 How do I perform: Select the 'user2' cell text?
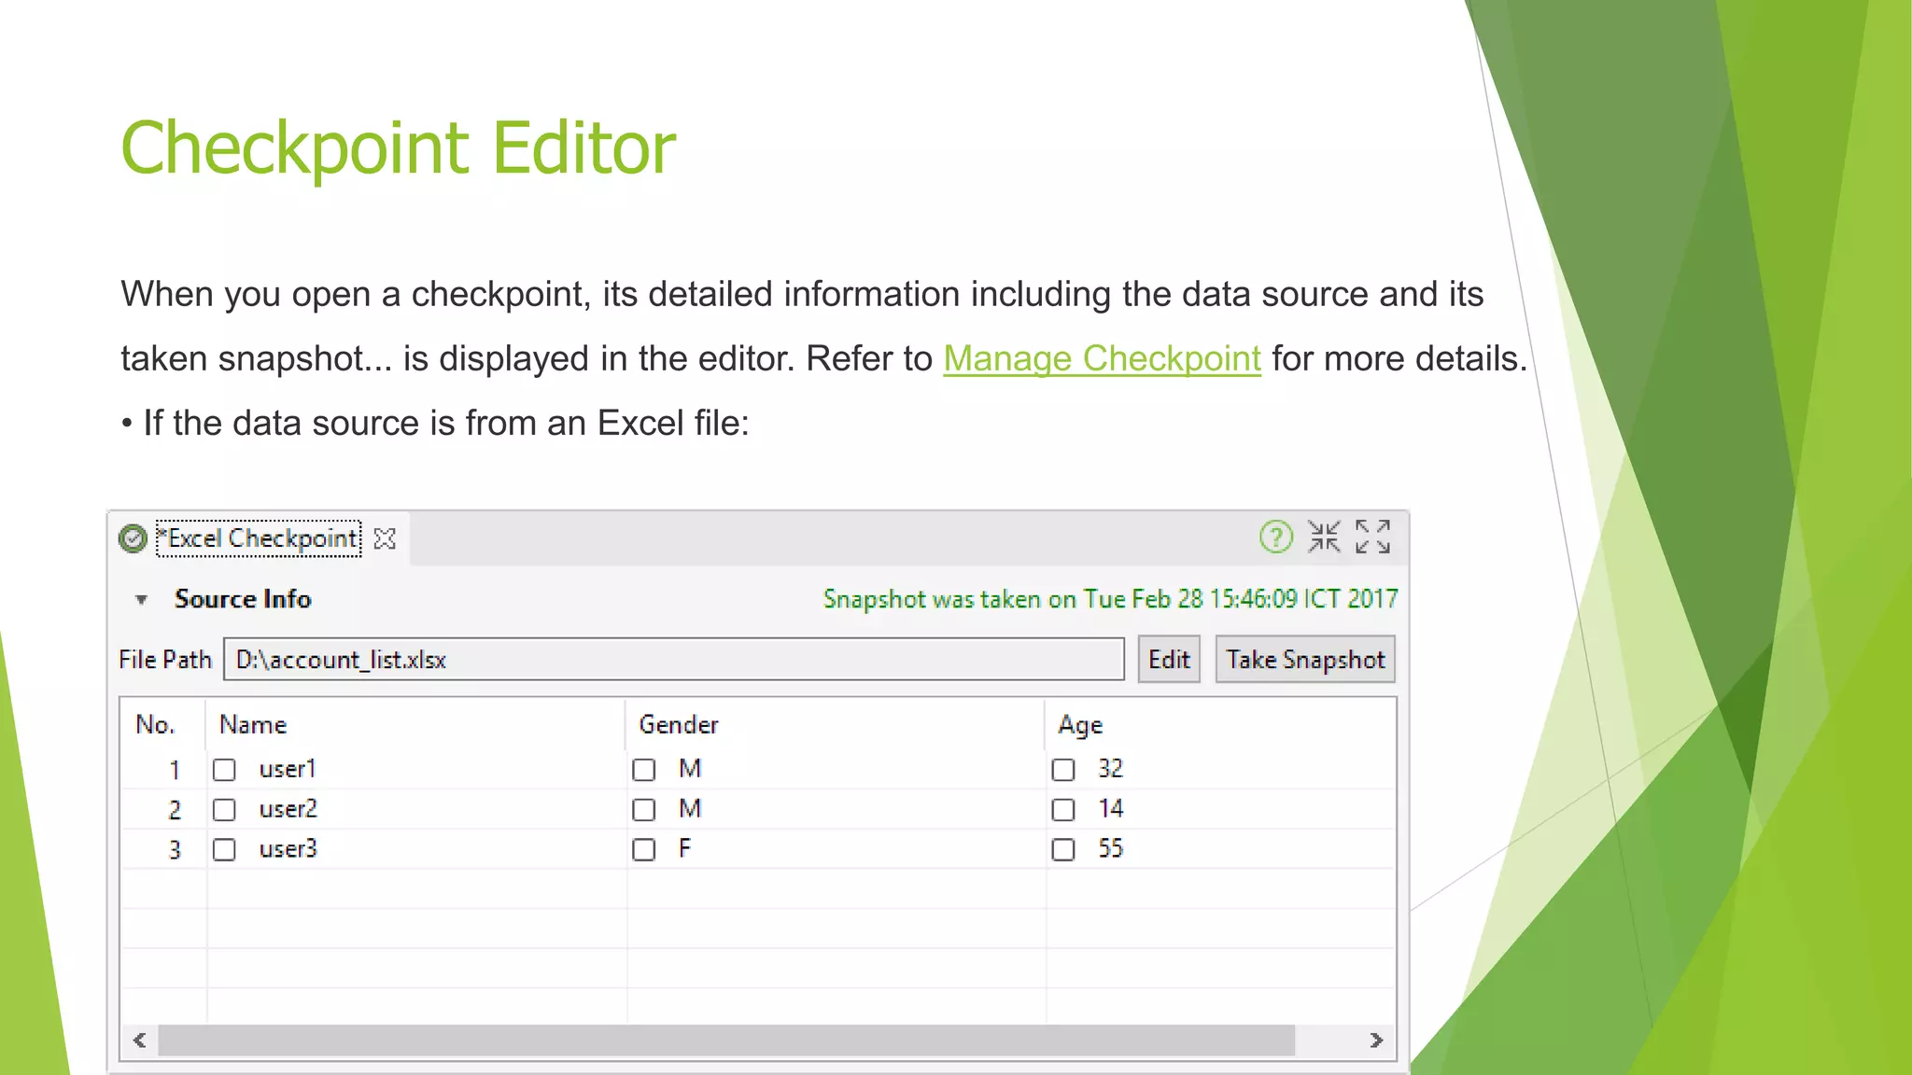coord(288,809)
